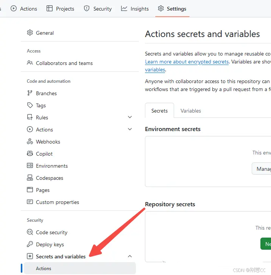Click the Code security scan icon

click(30, 232)
